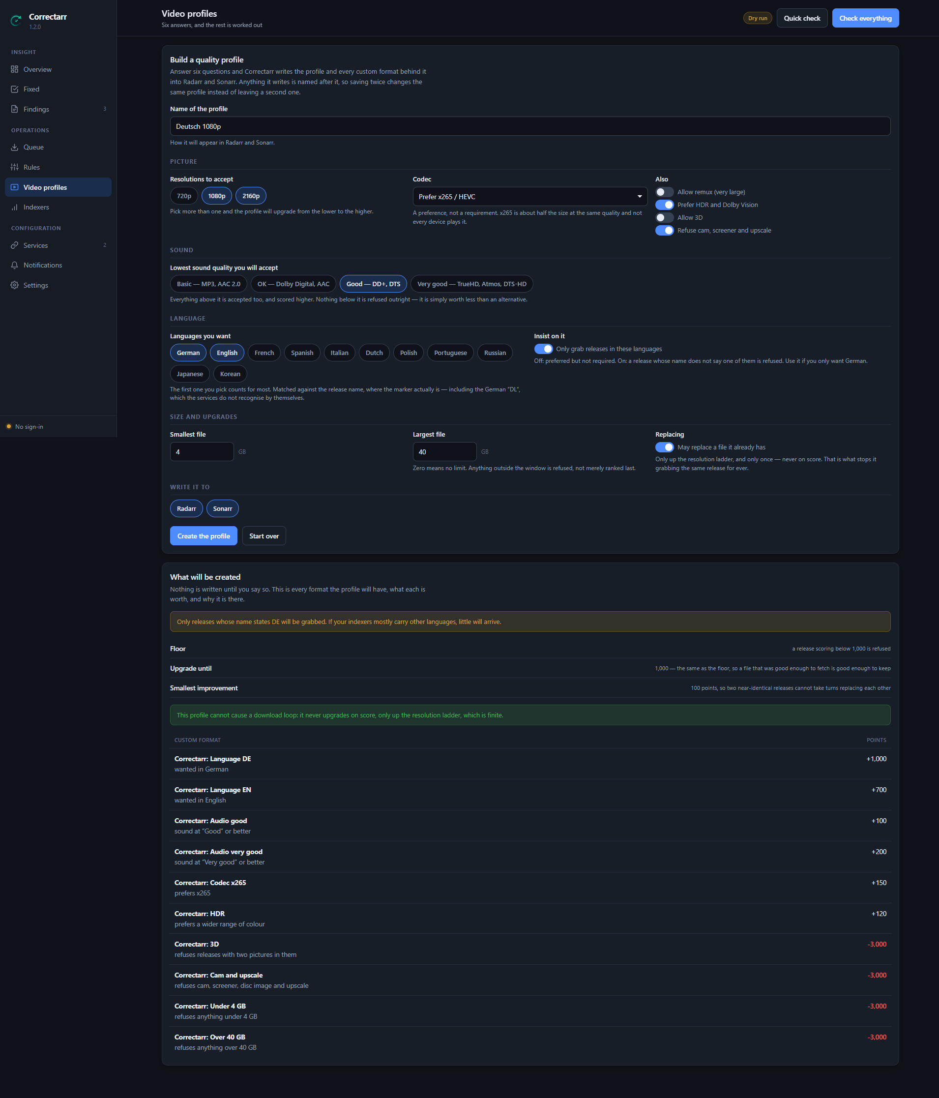Image resolution: width=939 pixels, height=1098 pixels.
Task: Click the Findings document icon
Action: 14,109
